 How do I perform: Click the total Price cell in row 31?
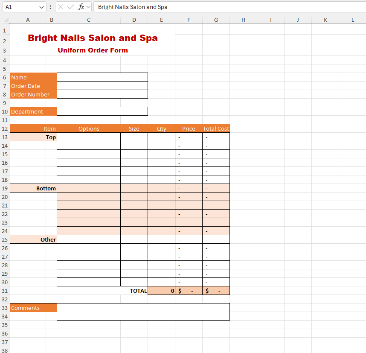pyautogui.click(x=189, y=291)
